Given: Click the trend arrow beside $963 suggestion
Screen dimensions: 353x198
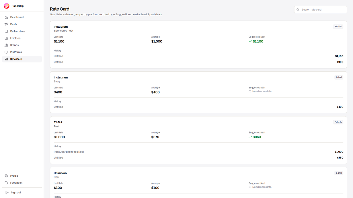Looking at the screenshot, I should click(x=250, y=137).
